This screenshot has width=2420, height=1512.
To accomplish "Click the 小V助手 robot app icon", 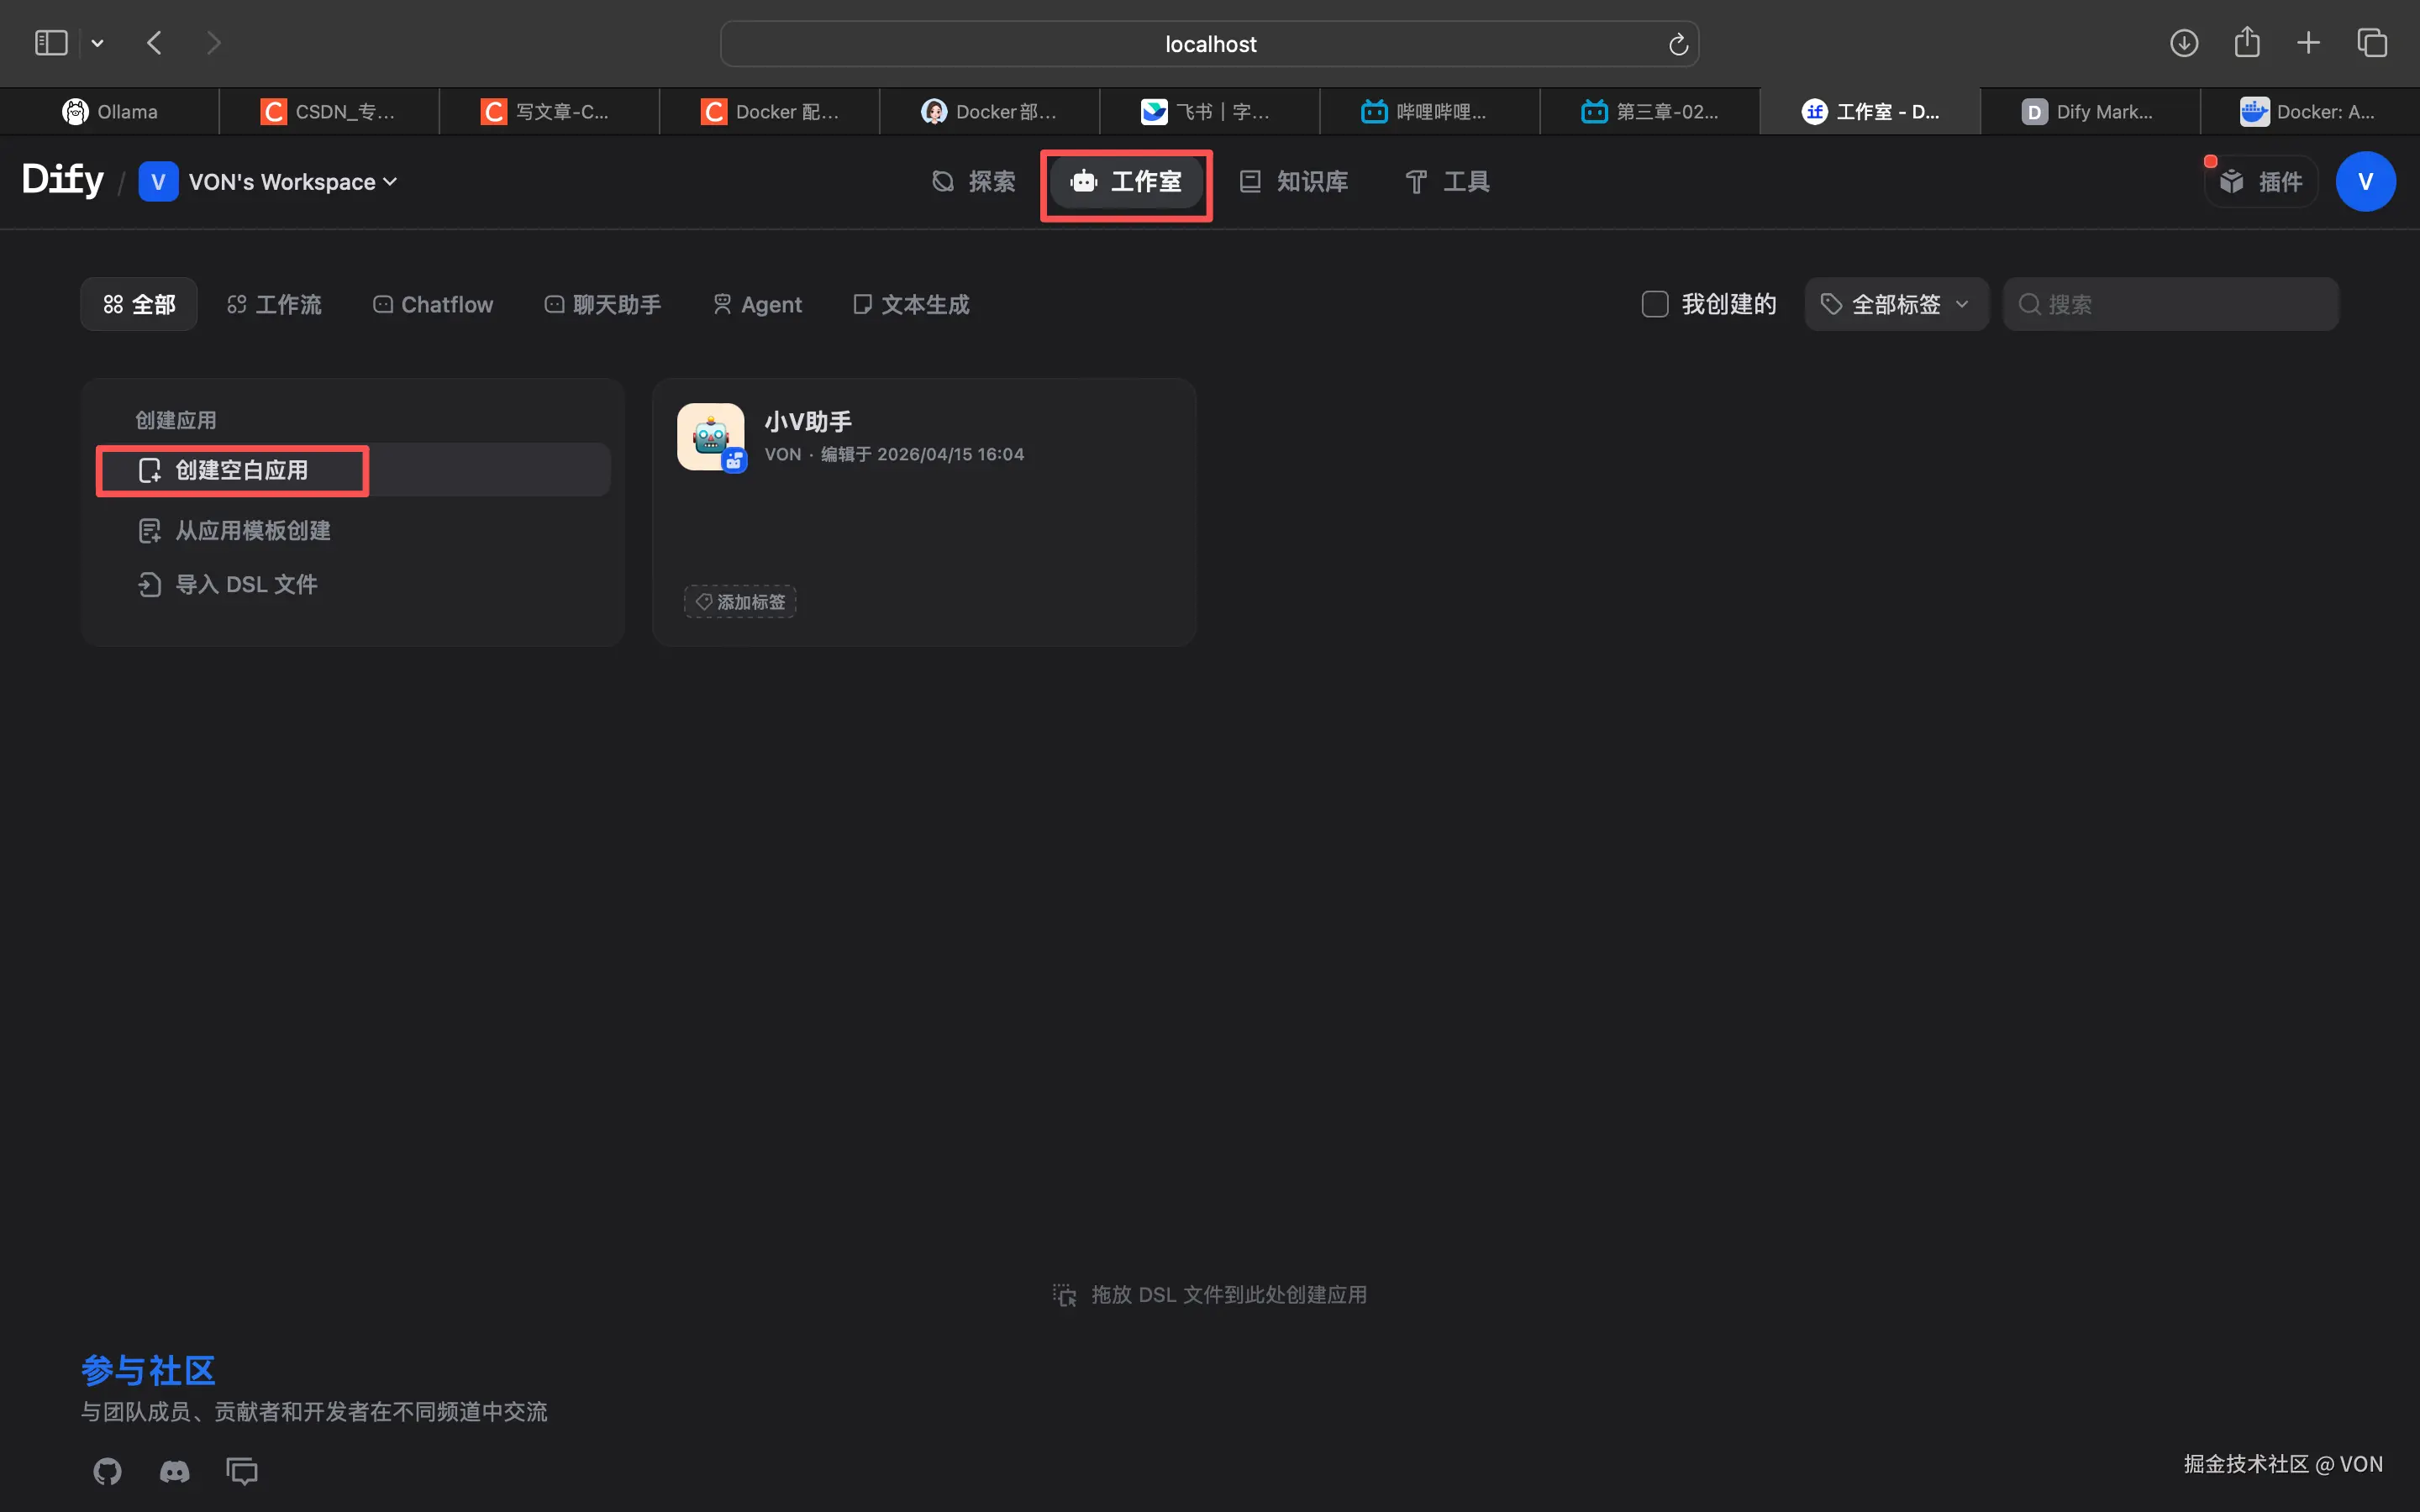I will tap(710, 437).
